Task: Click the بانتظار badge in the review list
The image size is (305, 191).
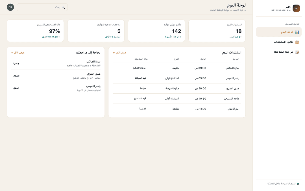Action: [16, 76]
